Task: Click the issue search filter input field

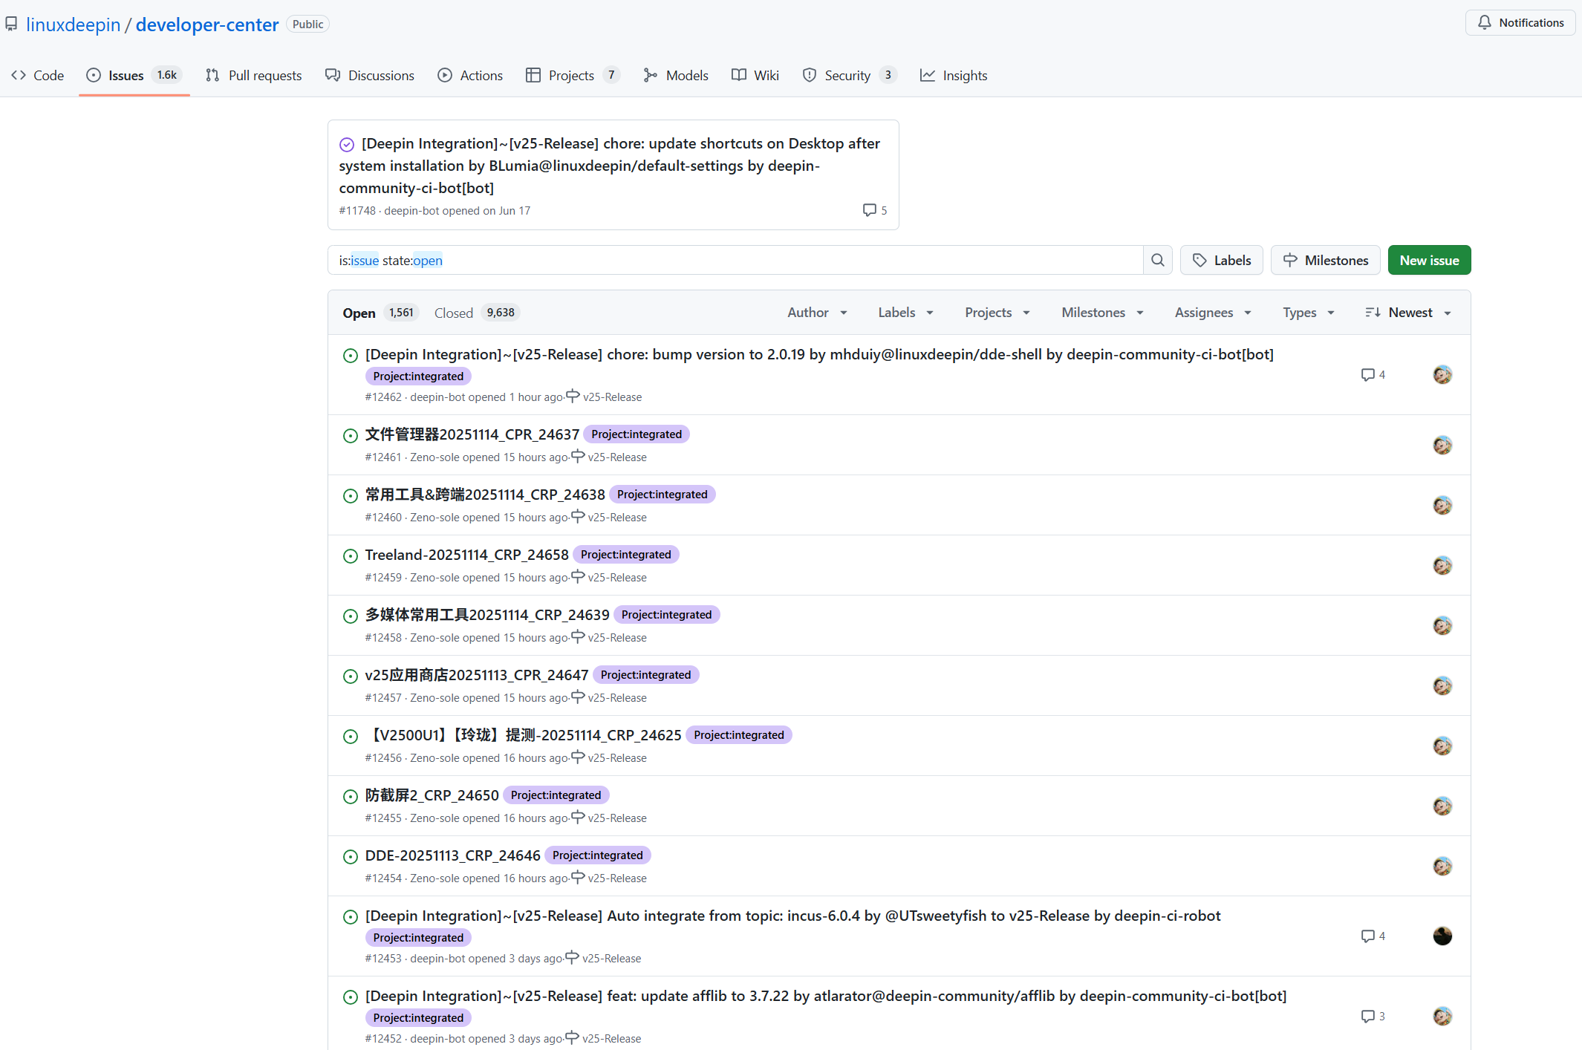Action: 735,260
